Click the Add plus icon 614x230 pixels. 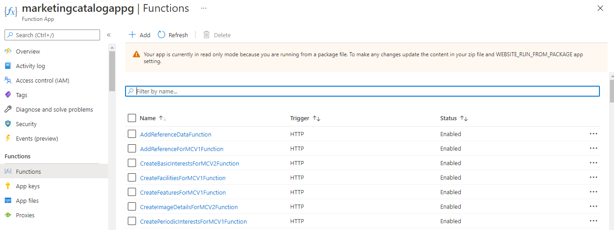coord(132,35)
